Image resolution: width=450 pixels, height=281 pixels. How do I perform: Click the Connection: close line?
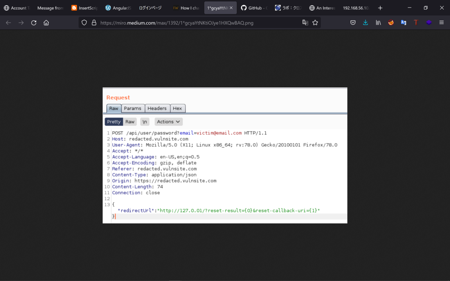tap(136, 193)
